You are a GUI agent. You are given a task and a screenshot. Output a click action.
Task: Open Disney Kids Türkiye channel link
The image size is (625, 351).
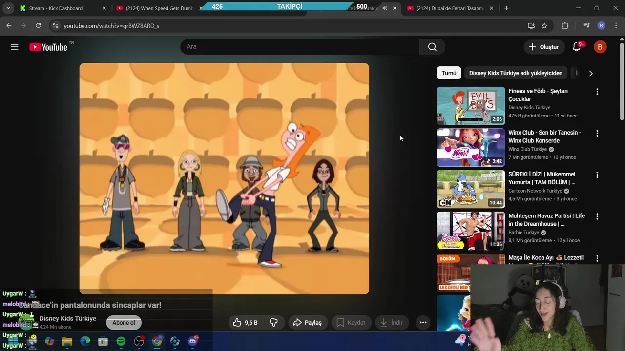[67, 318]
